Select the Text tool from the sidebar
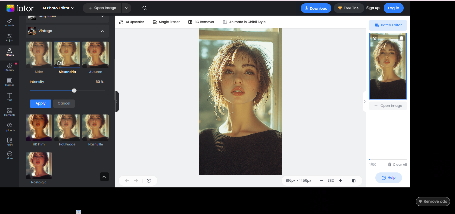 9,97
